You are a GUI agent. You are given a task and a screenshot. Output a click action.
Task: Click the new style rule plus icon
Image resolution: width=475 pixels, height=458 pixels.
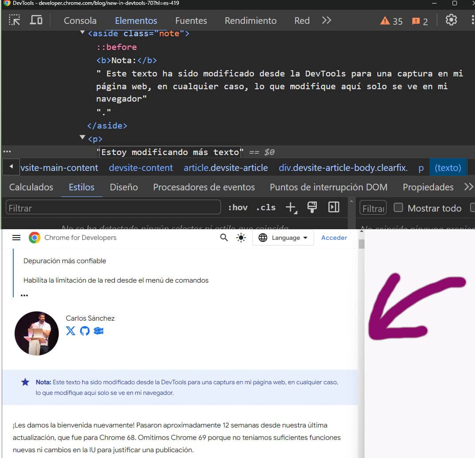click(291, 208)
